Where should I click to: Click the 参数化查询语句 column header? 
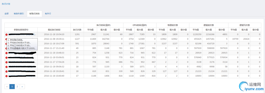pyautogui.click(x=21, y=30)
